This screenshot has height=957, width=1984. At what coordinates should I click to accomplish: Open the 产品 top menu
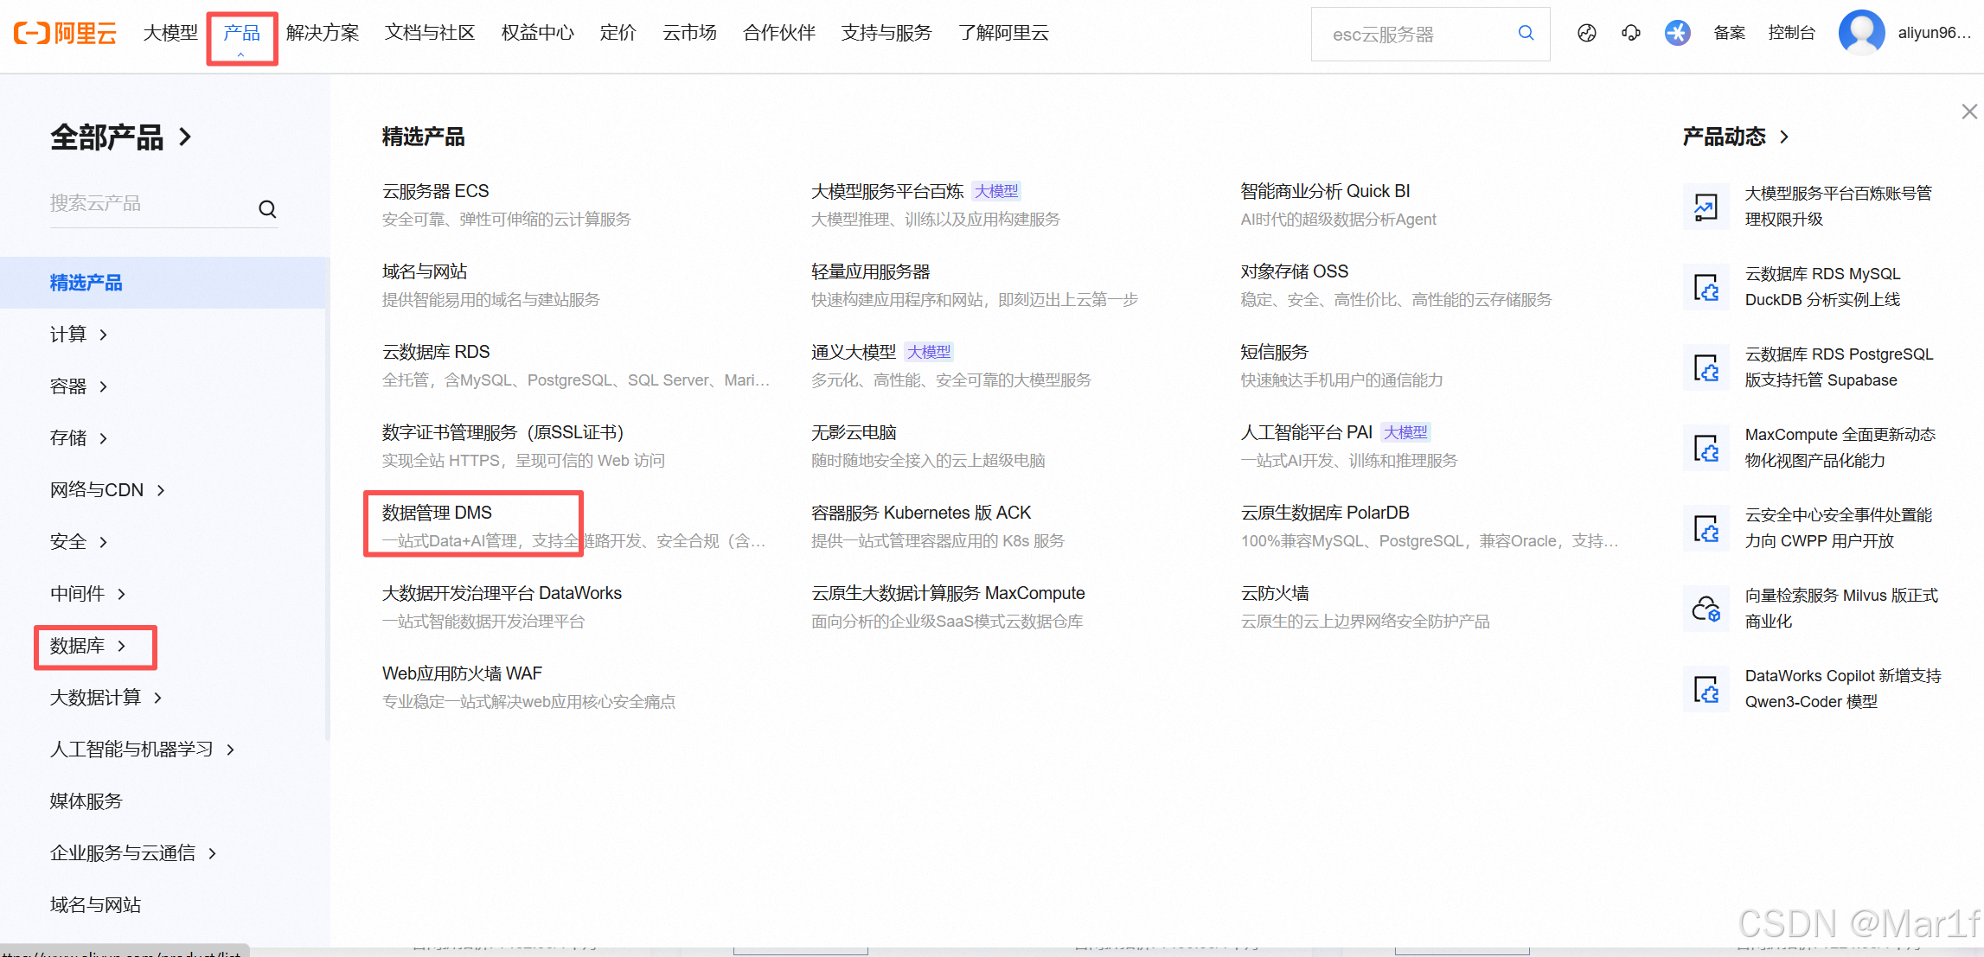tap(241, 33)
